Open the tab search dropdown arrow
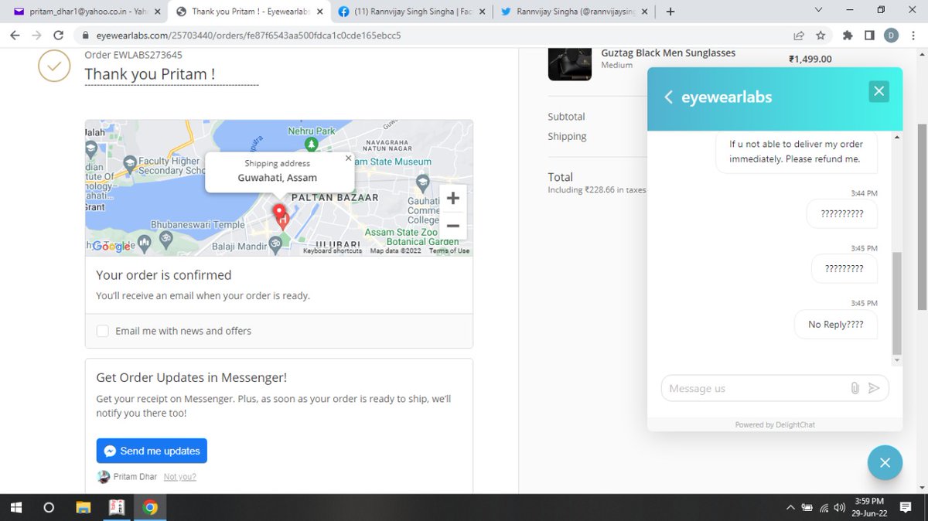 coord(818,10)
